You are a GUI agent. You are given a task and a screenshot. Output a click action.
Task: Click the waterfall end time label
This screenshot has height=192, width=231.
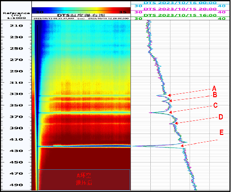108,18
